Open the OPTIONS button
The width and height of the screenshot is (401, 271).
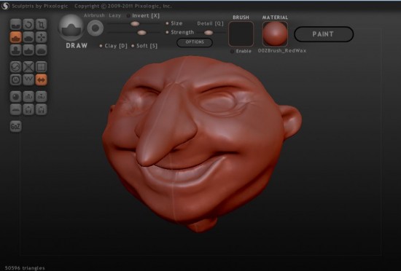195,42
